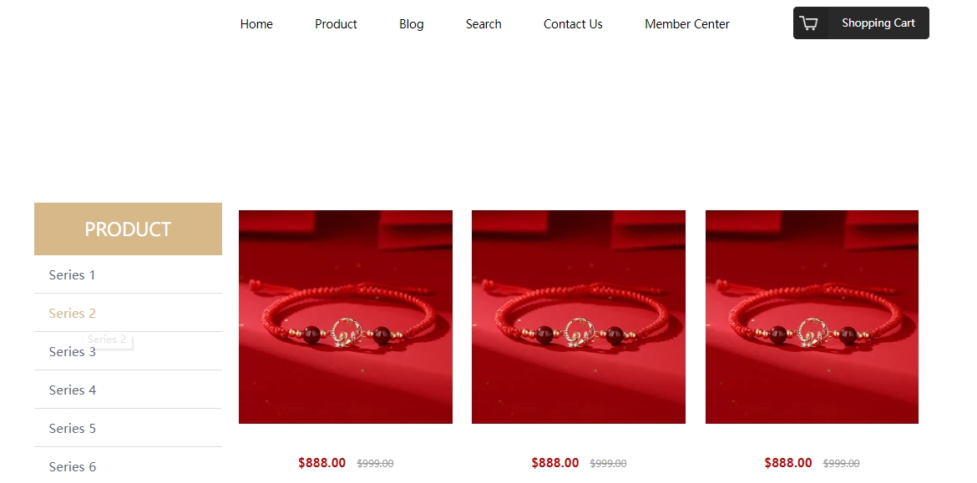The width and height of the screenshot is (977, 483).
Task: Select Contact Us in the navigation
Action: coord(573,24)
